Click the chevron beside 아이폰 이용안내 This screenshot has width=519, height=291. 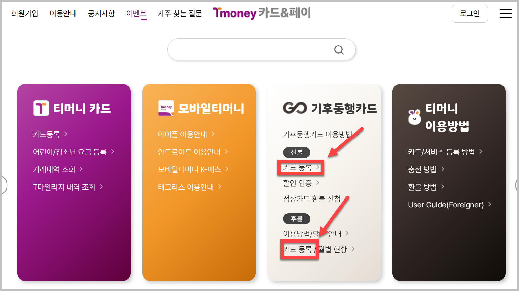point(213,134)
